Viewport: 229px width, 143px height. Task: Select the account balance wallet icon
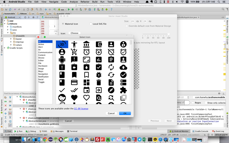(99, 44)
